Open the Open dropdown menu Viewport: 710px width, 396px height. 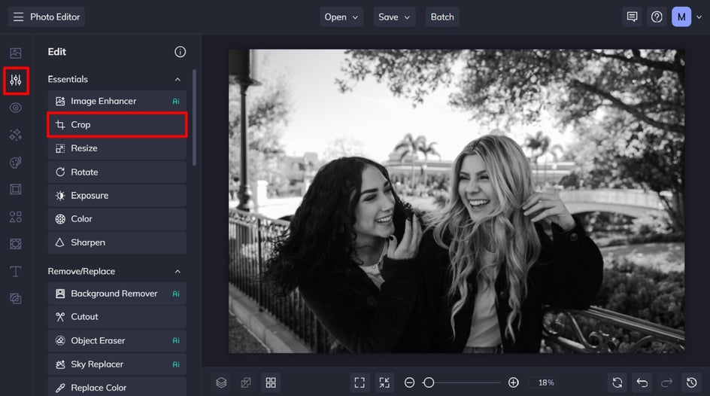pos(341,17)
